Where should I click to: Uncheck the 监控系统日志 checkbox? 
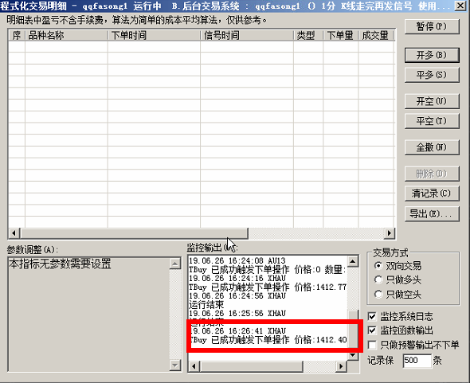click(372, 316)
